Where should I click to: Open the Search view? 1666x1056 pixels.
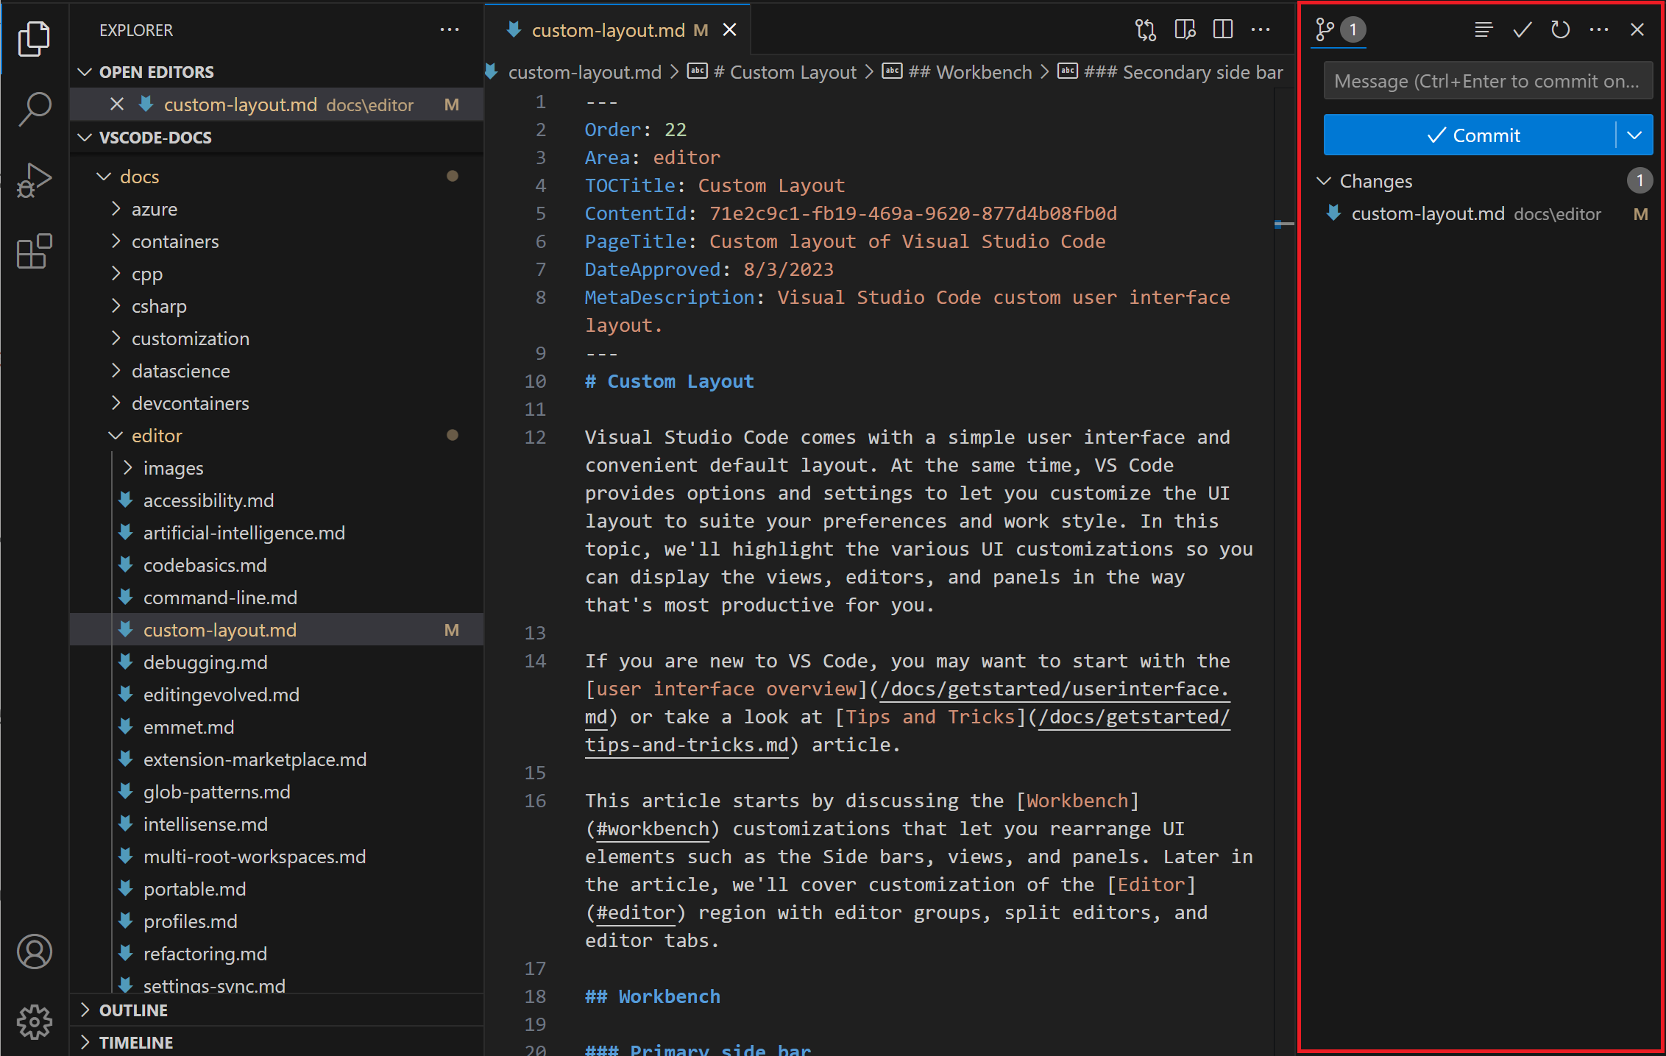click(34, 108)
